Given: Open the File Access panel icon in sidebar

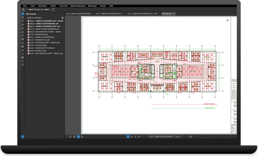Looking at the screenshot, I should point(23,14).
